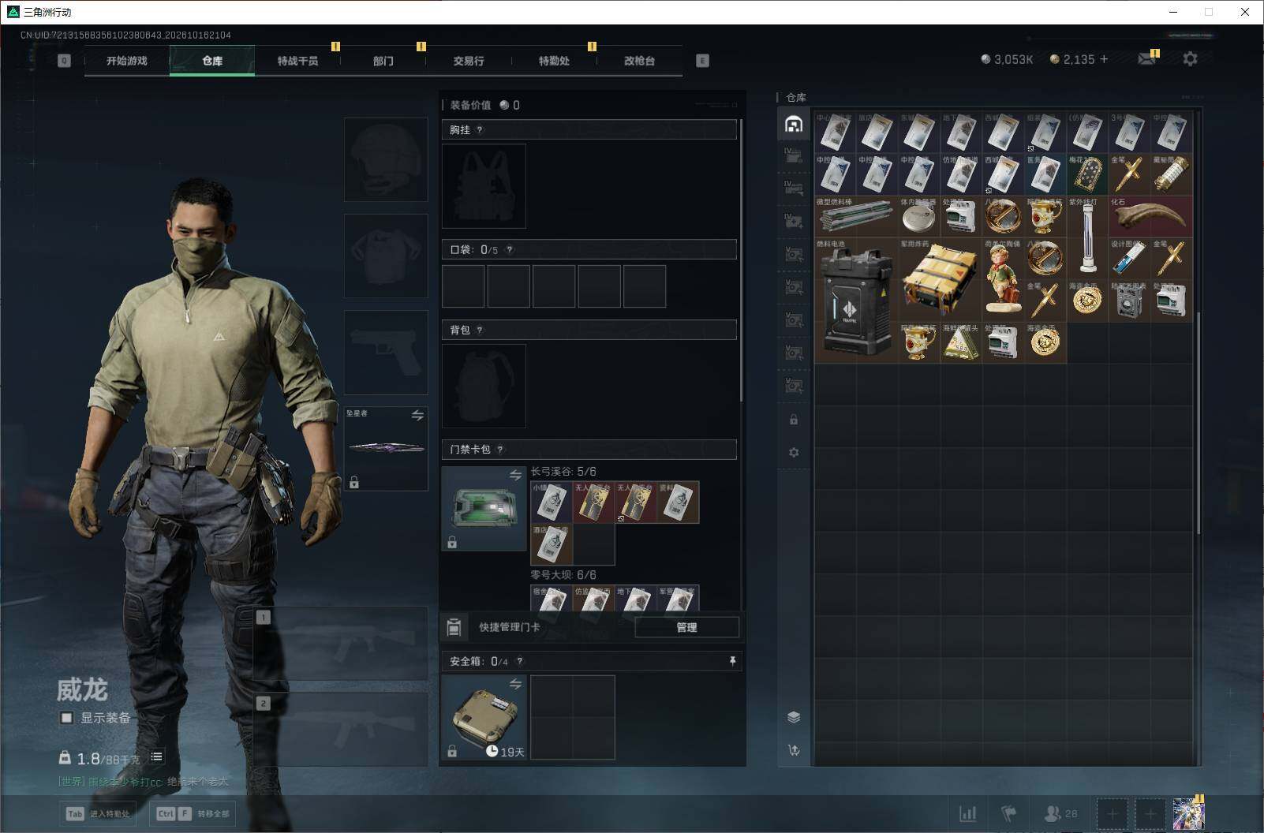Click the safe box case thumbnail
Viewport: 1264px width, 833px height.
click(x=484, y=718)
